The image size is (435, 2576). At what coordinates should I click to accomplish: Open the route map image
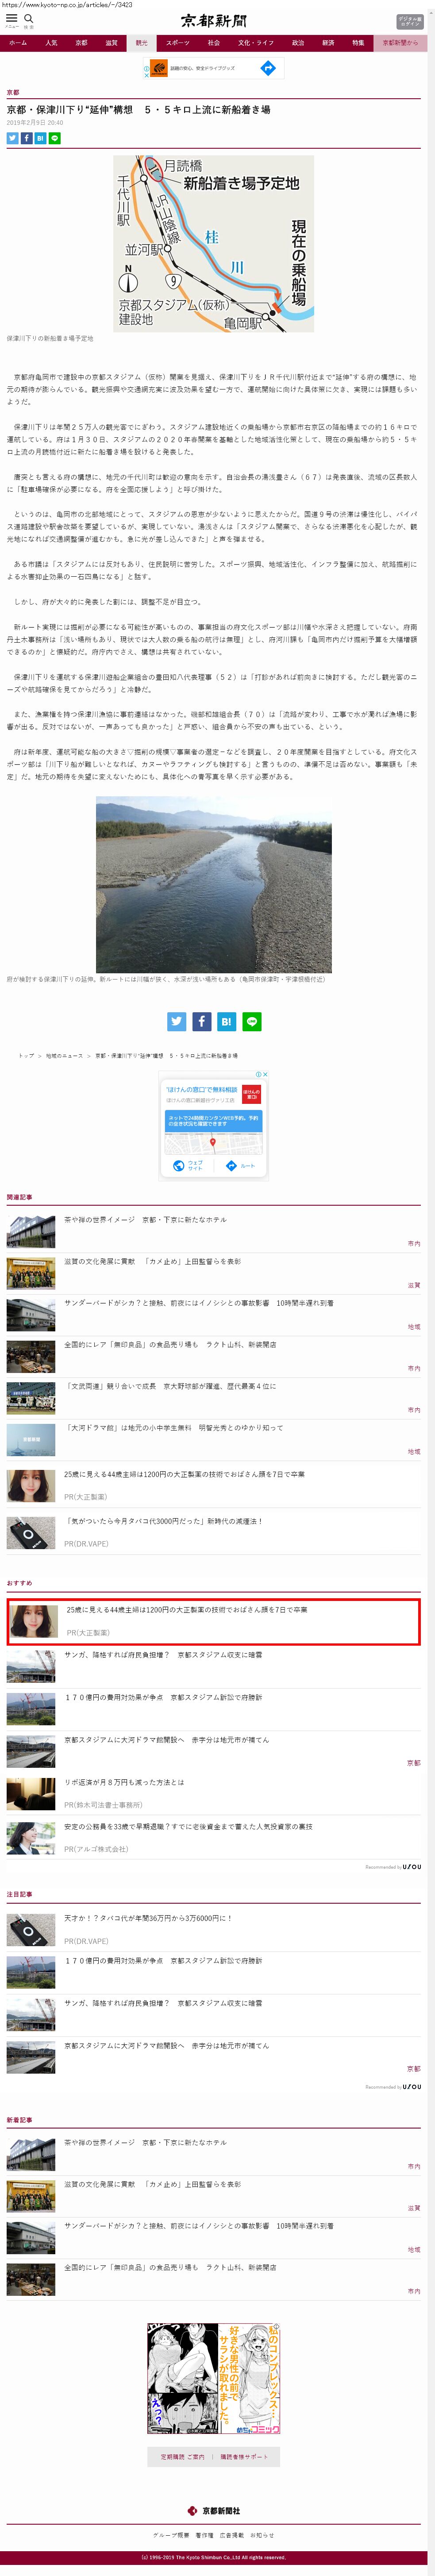coord(213,243)
